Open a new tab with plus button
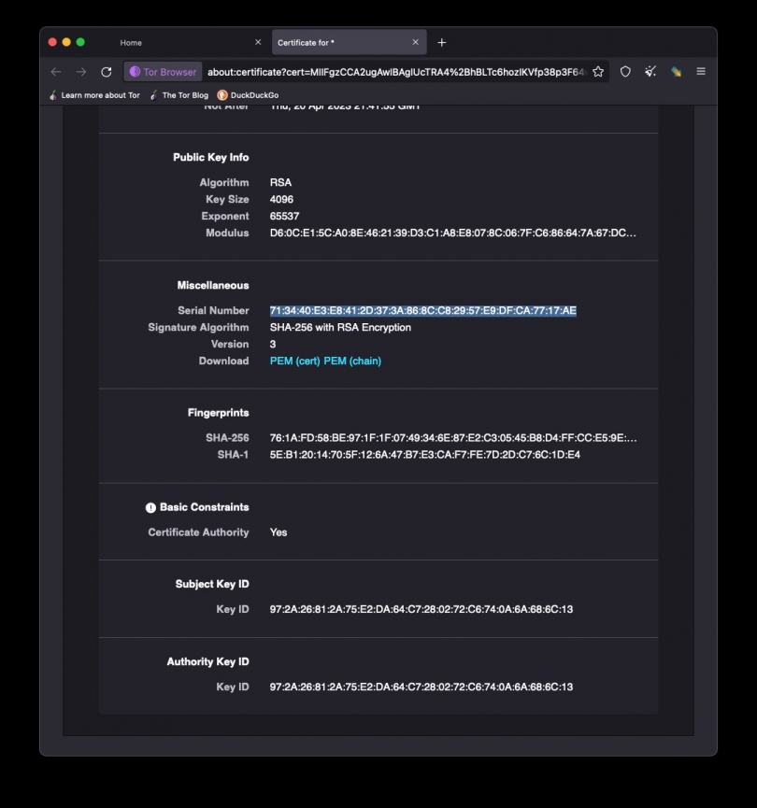 (442, 42)
